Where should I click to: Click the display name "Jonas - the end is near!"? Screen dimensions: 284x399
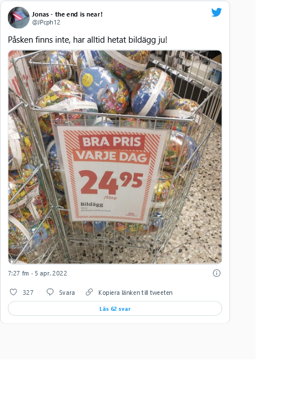[67, 14]
